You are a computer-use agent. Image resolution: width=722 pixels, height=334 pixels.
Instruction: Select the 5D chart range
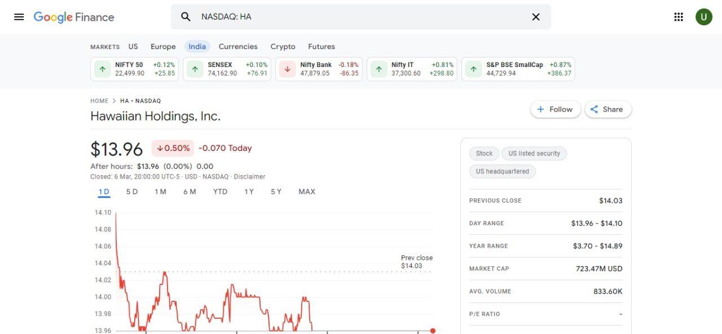(132, 192)
